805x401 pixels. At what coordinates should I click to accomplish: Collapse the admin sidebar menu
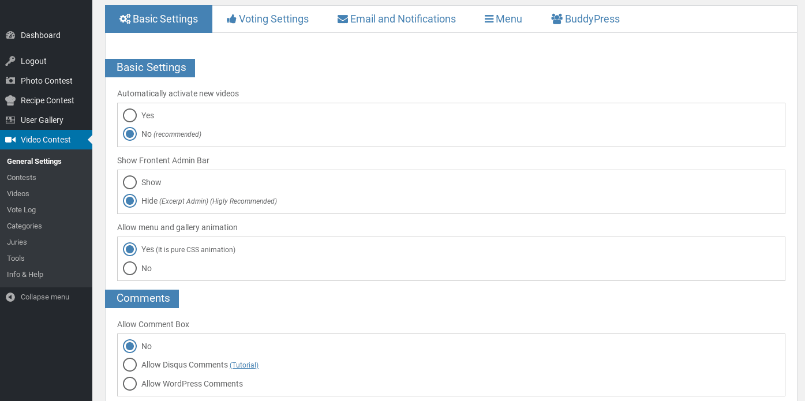pyautogui.click(x=40, y=297)
